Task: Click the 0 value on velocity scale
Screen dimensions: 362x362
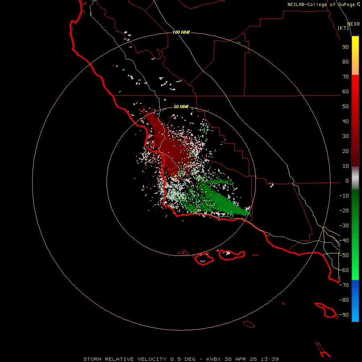Action: (347, 181)
